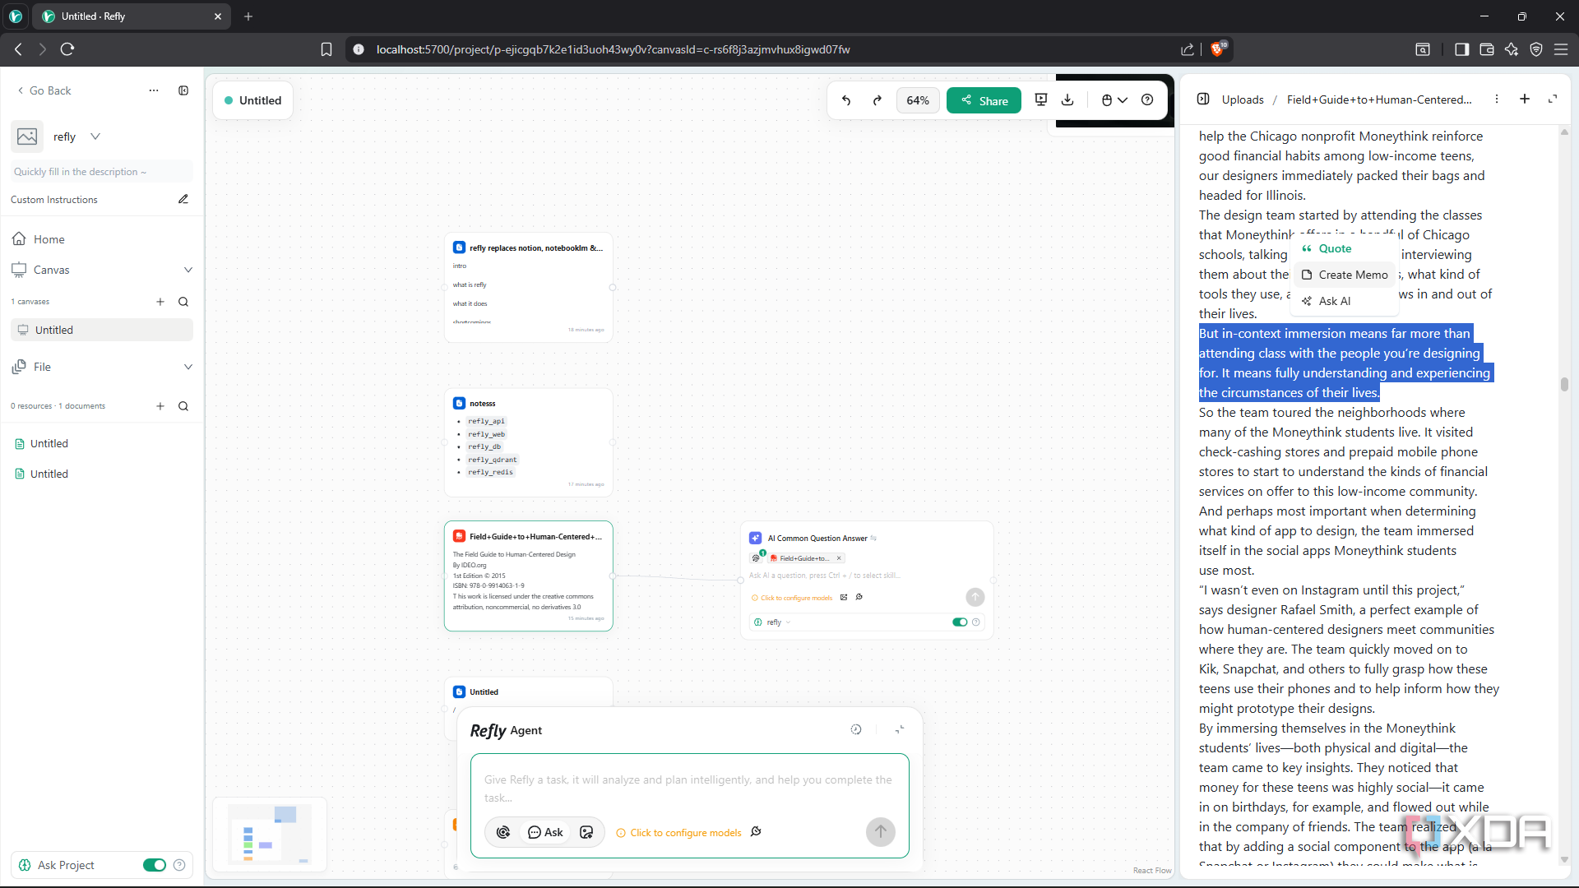Click the canvas minimap thumbnail

click(270, 834)
